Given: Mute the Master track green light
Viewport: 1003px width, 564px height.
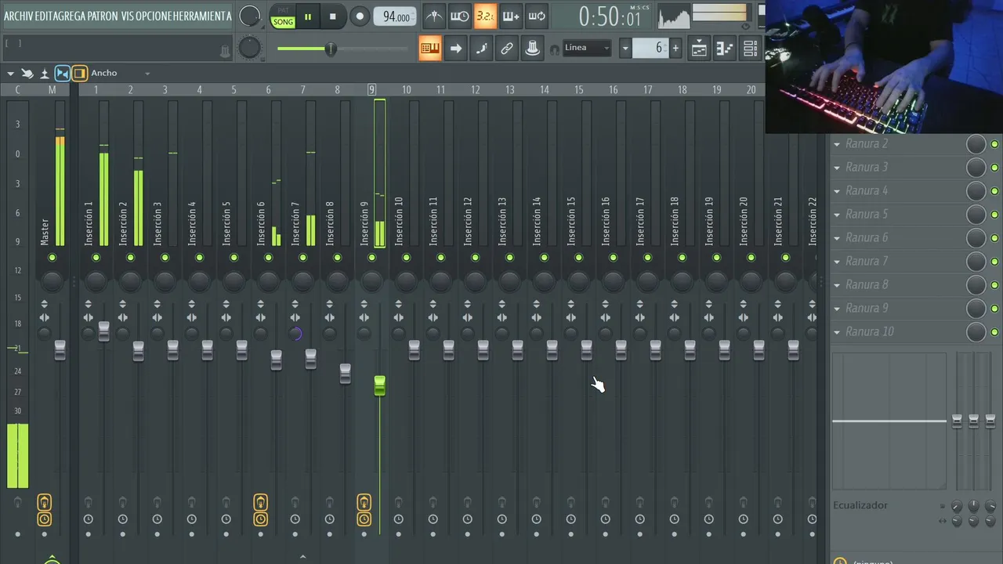Looking at the screenshot, I should pyautogui.click(x=52, y=258).
